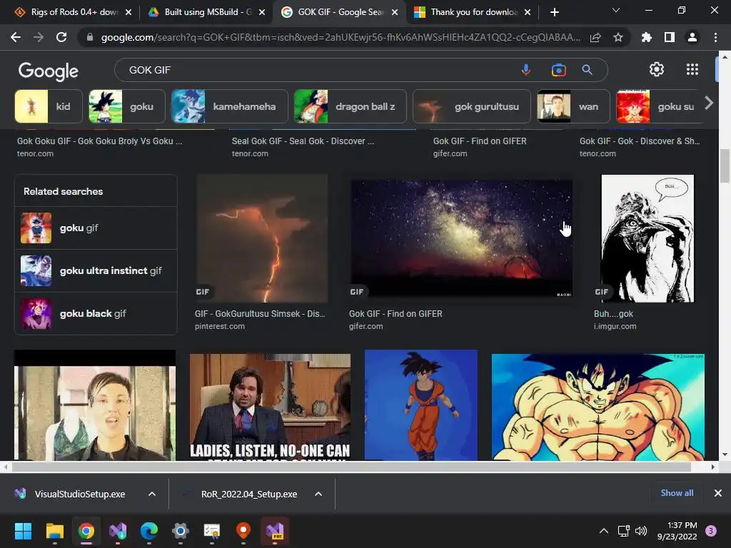Open related search goku gif
The width and height of the screenshot is (731, 548).
(x=96, y=228)
